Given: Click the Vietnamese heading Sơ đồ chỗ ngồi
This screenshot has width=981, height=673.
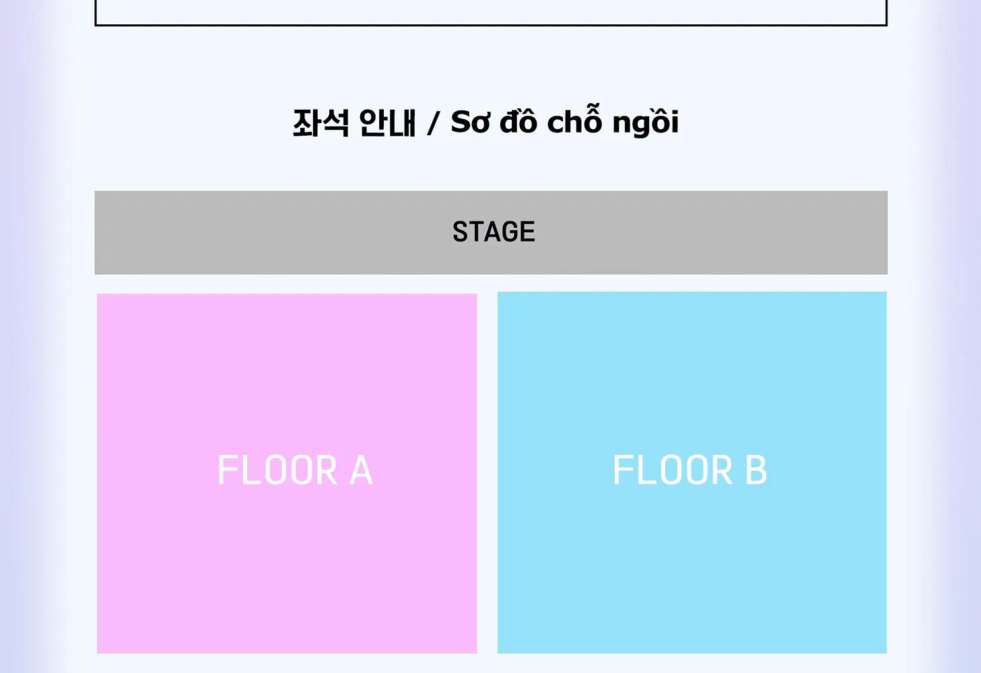Looking at the screenshot, I should point(565,122).
